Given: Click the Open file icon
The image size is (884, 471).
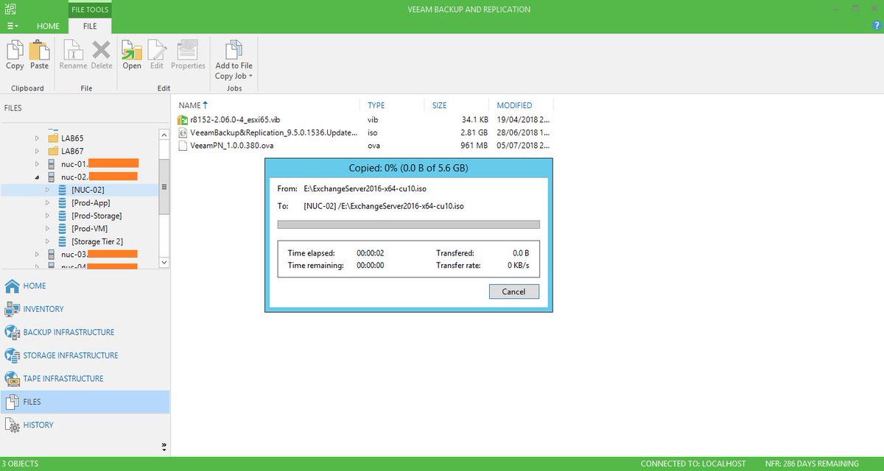Looking at the screenshot, I should point(132,55).
